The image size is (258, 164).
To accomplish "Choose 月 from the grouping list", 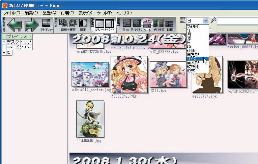I will [197, 34].
